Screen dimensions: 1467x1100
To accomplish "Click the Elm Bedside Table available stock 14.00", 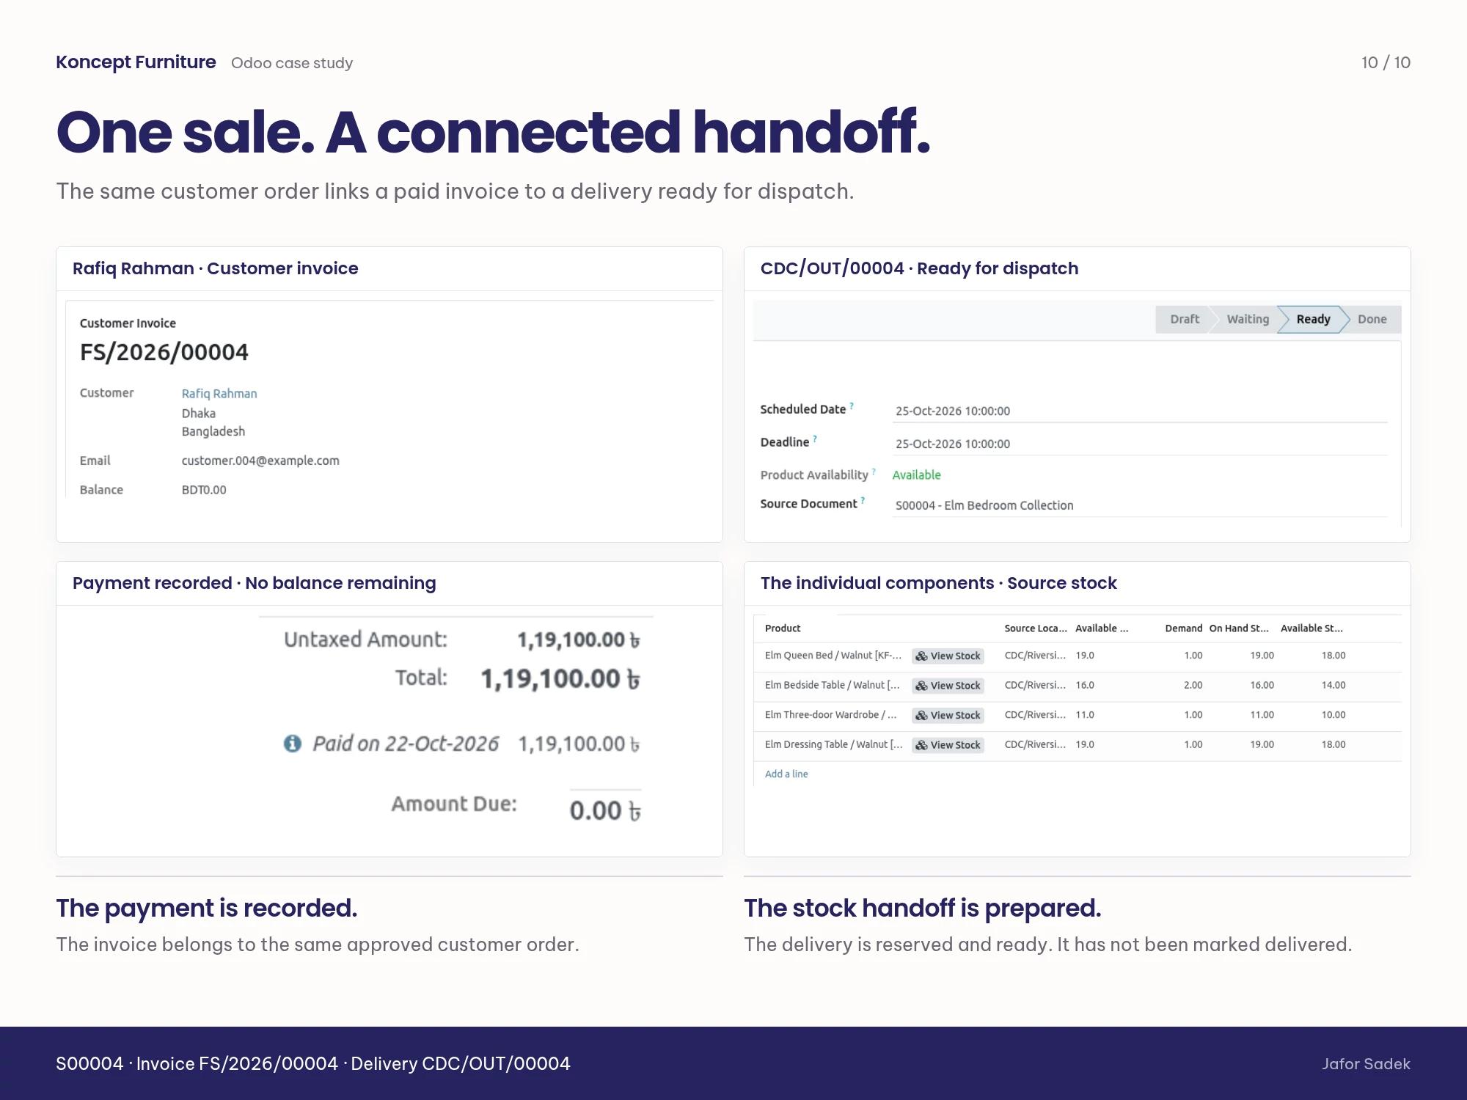I will (x=1334, y=685).
